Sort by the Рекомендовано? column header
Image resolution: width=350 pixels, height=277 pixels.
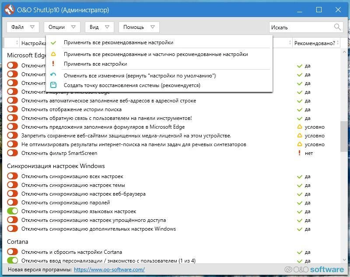(316, 43)
